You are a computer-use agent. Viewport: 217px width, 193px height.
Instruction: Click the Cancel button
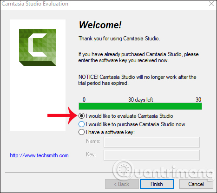click(196, 184)
